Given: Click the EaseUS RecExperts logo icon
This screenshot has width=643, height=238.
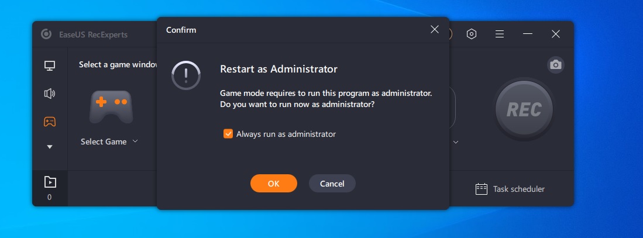Looking at the screenshot, I should pos(46,34).
